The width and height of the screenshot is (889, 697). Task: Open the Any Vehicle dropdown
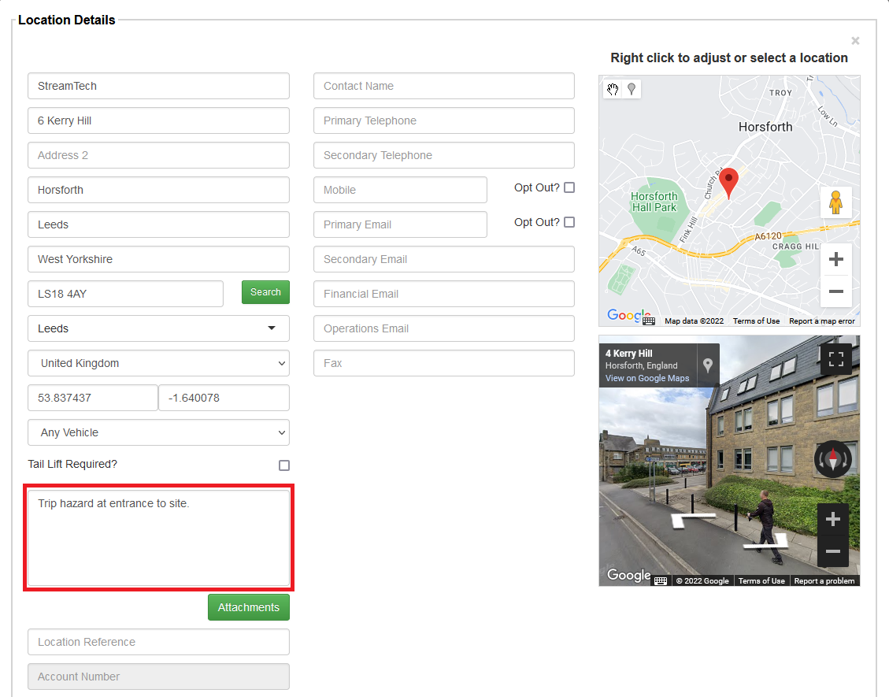tap(158, 432)
